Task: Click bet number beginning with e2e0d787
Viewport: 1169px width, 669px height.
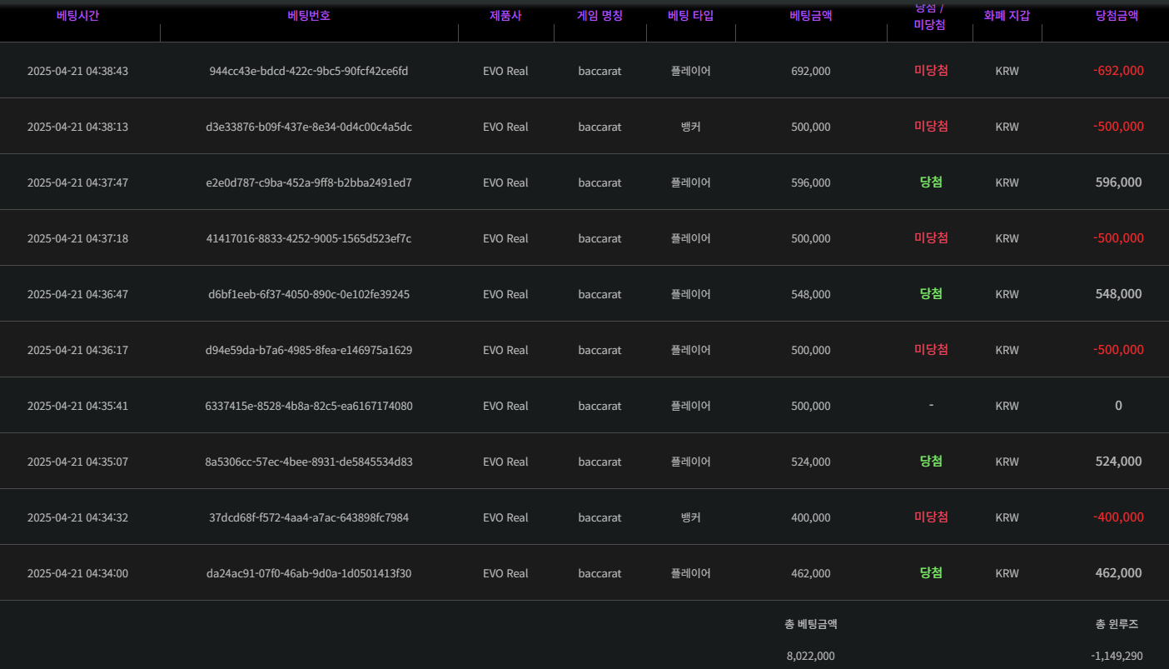Action: tap(308, 182)
